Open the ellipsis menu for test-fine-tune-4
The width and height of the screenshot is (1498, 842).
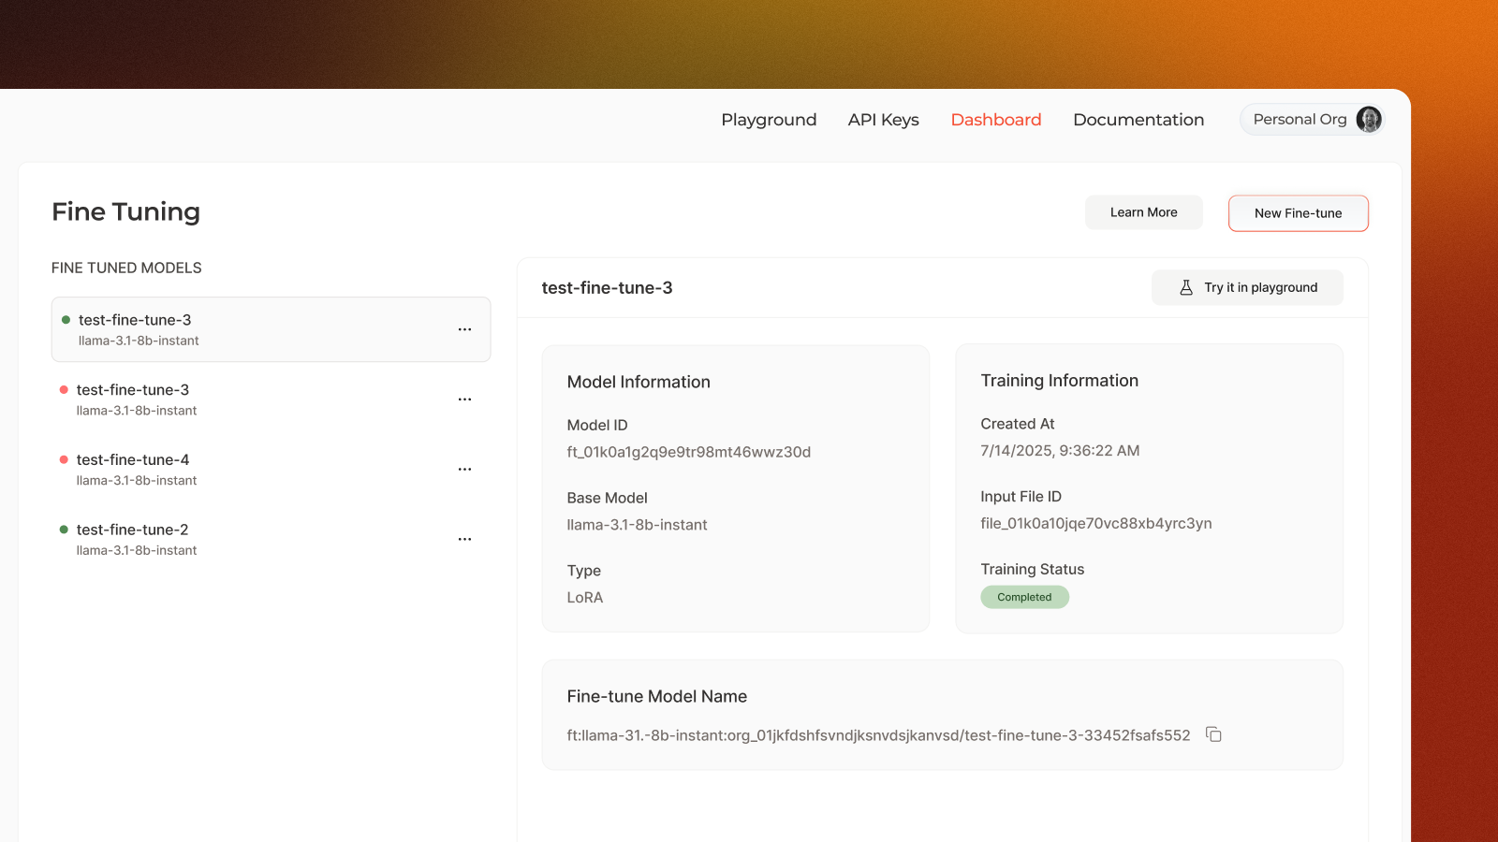[465, 469]
